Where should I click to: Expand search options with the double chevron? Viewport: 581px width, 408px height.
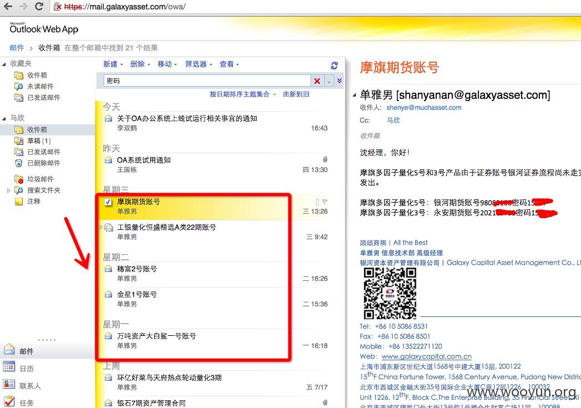(x=339, y=80)
